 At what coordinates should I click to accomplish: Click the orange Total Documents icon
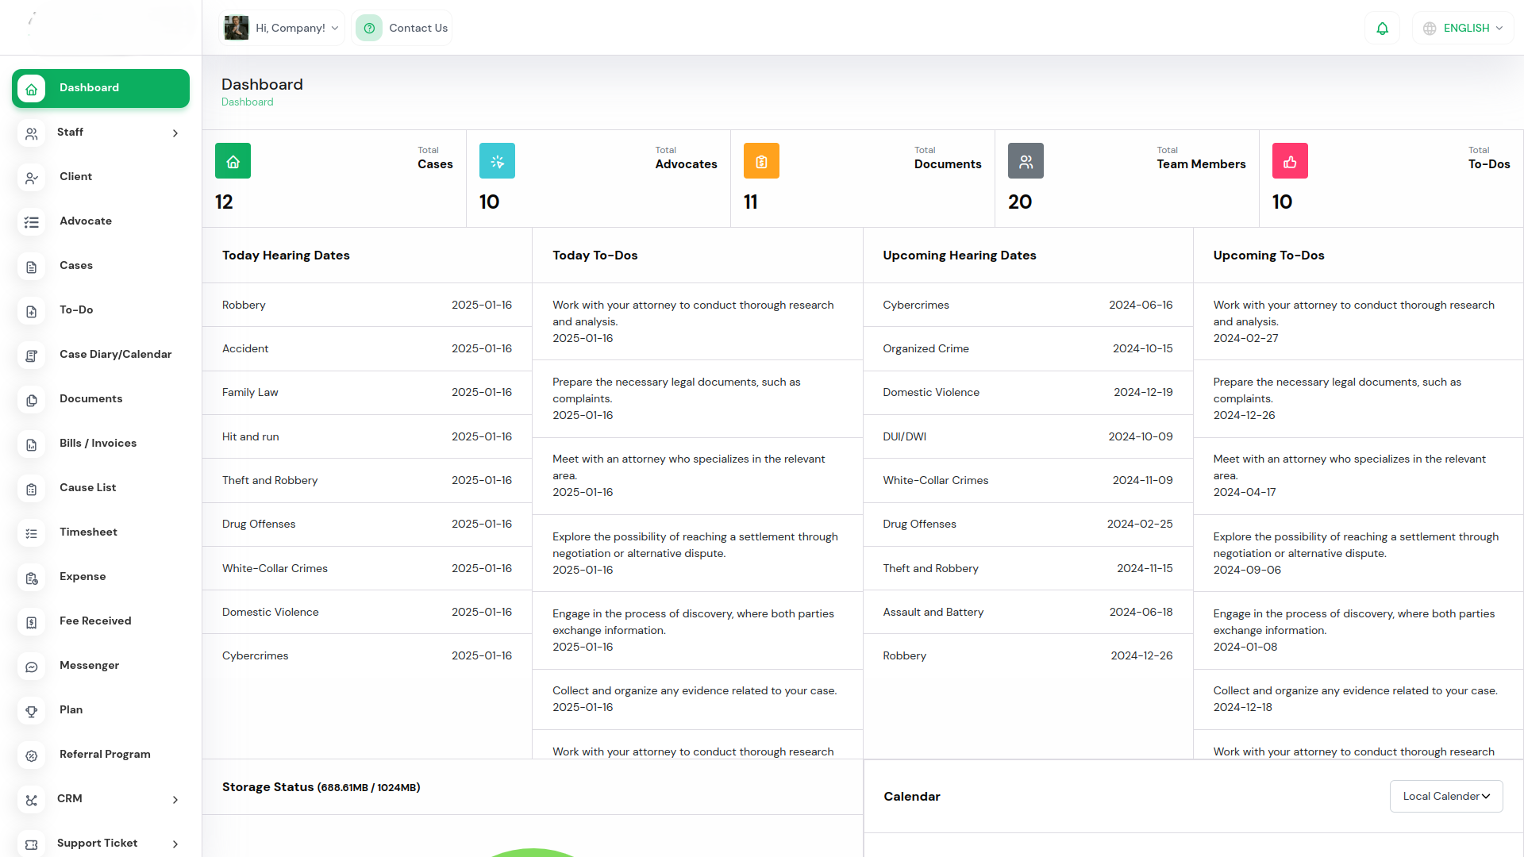761,161
